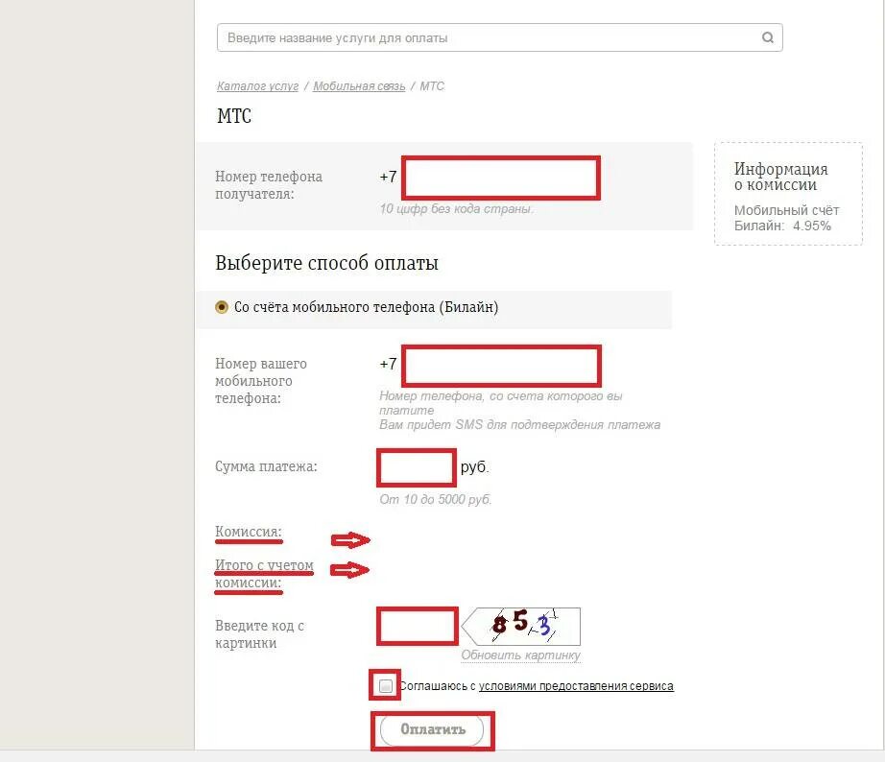Click the Введите код с картинки label

pos(259,634)
